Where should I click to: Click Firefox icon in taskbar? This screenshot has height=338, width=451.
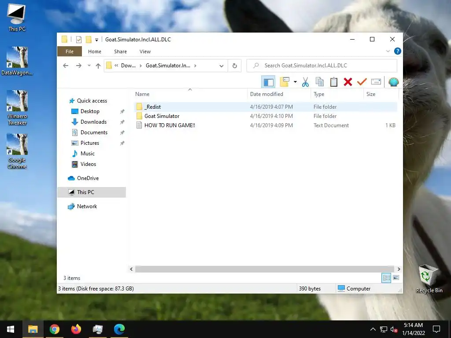click(x=76, y=329)
